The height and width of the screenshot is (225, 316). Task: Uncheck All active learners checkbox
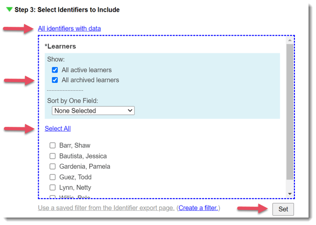(x=55, y=70)
